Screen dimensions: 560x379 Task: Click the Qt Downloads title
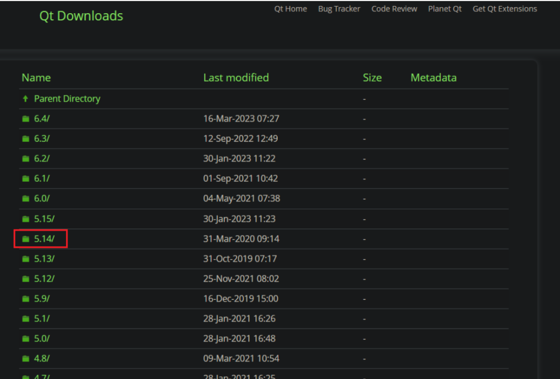(x=81, y=16)
